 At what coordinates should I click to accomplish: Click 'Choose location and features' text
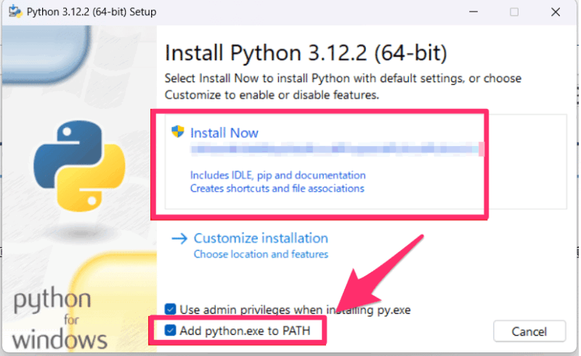(x=261, y=254)
